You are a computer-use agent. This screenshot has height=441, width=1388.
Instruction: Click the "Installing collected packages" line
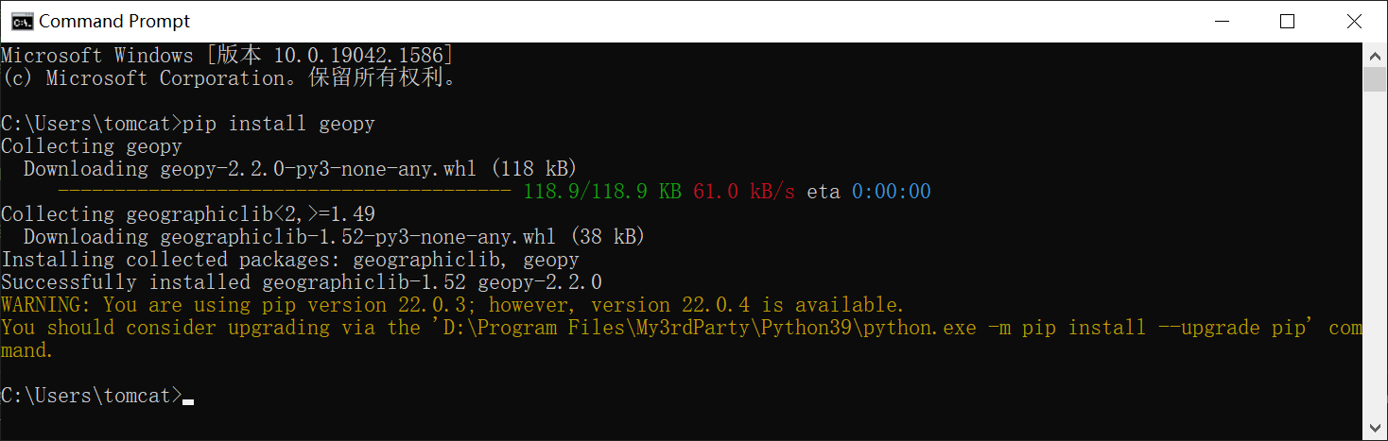click(290, 260)
